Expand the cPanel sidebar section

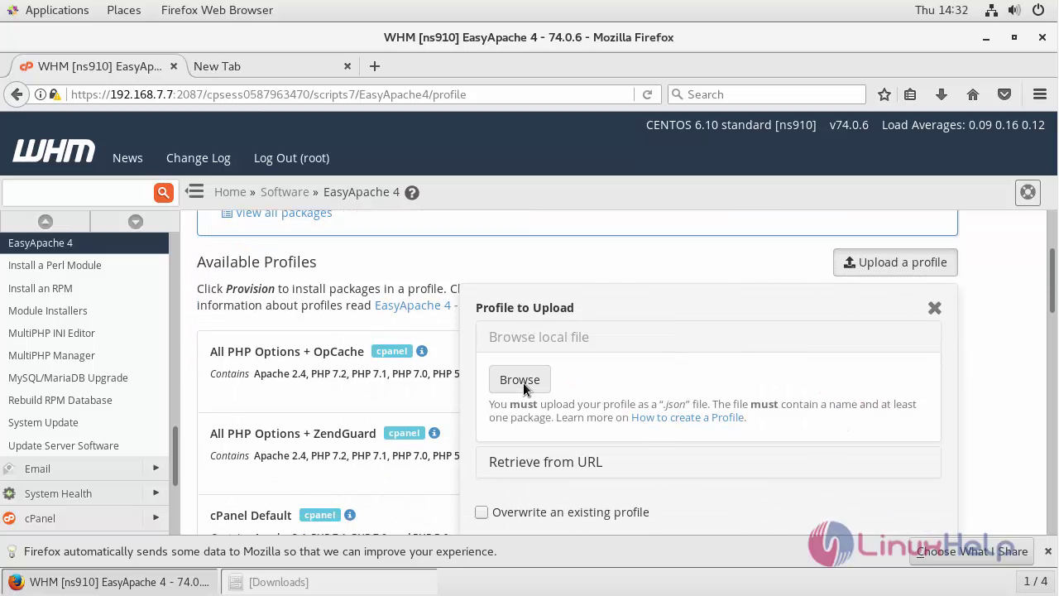tap(84, 518)
